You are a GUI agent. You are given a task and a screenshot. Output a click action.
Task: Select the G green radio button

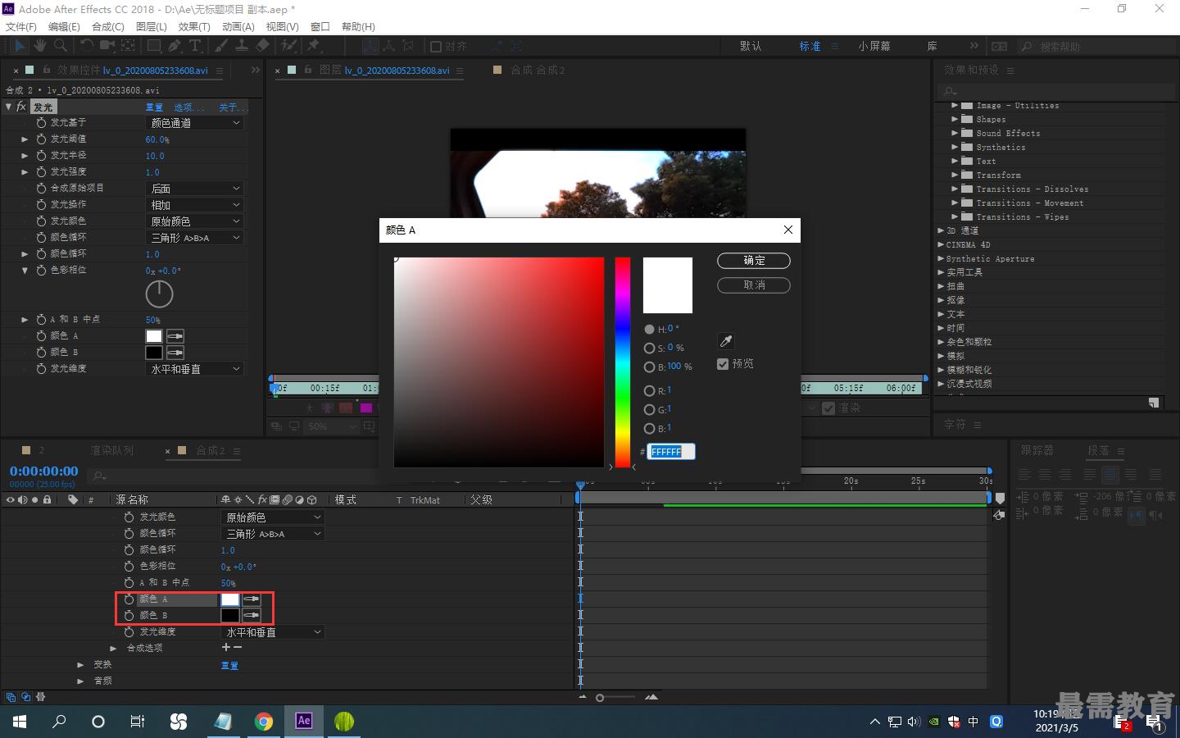coord(649,410)
